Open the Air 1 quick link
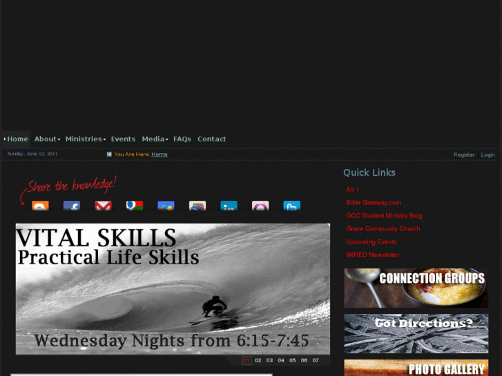 click(352, 190)
